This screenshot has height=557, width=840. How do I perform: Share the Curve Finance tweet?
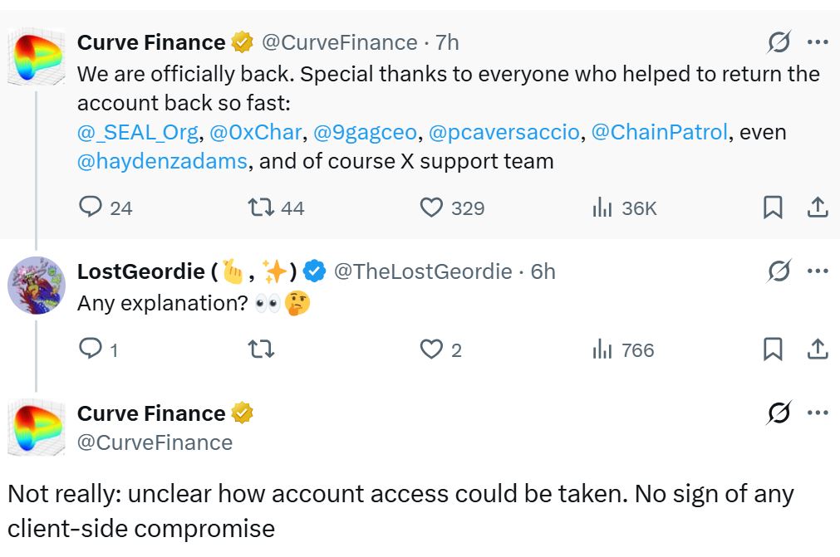(x=818, y=208)
